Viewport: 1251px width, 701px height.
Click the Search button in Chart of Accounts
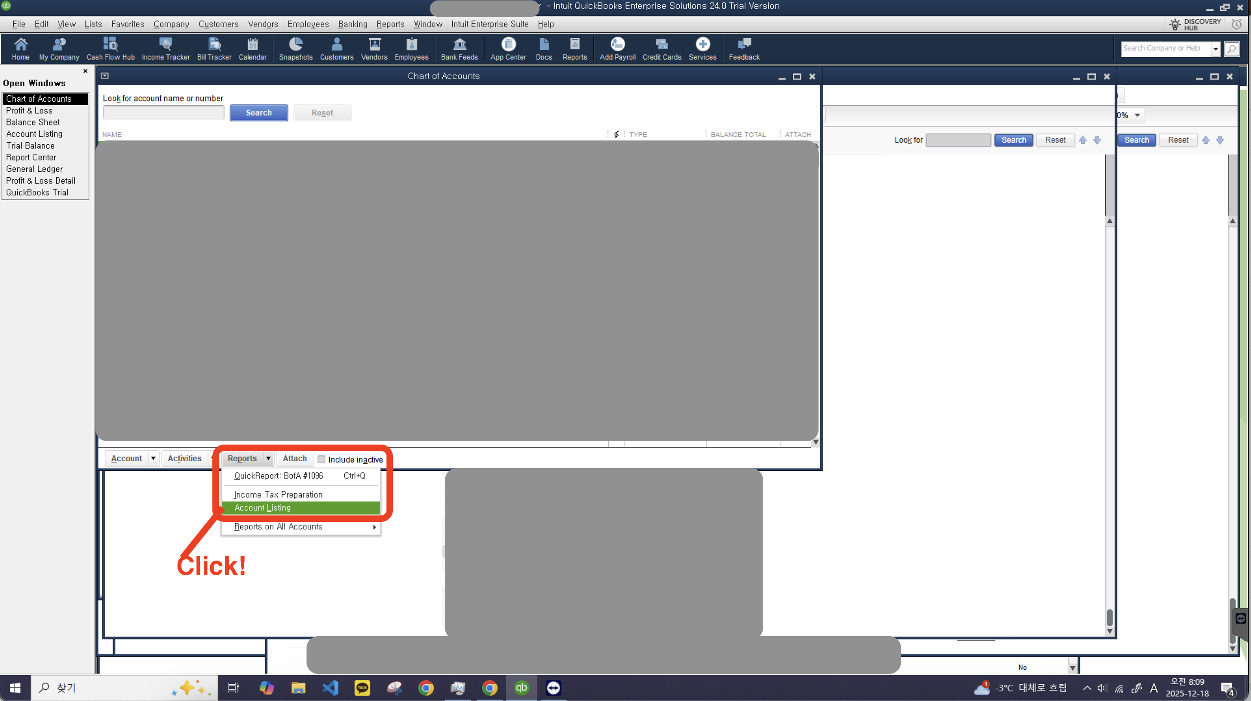tap(258, 112)
